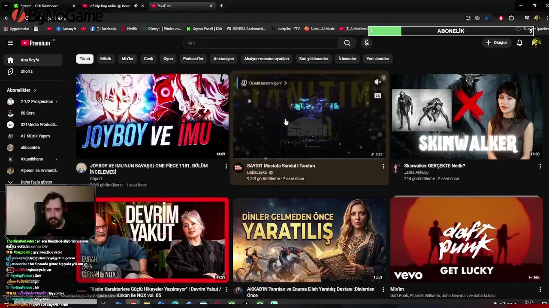Image resolution: width=549 pixels, height=308 pixels.
Task: Switch to Stream - Kick Dashboard tab
Action: pos(44,6)
